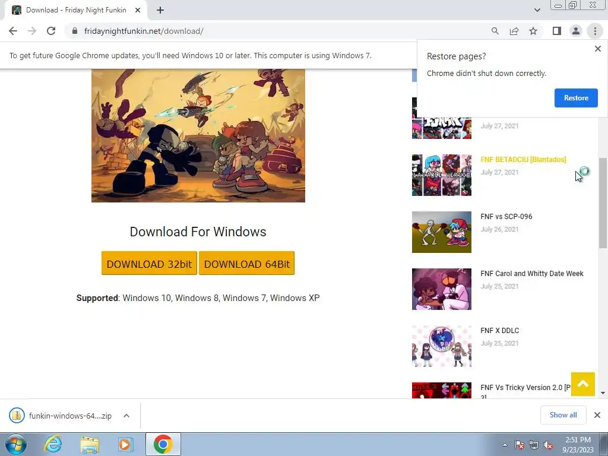Click the FNF X DDLC thumbnail
608x456 pixels.
[442, 346]
